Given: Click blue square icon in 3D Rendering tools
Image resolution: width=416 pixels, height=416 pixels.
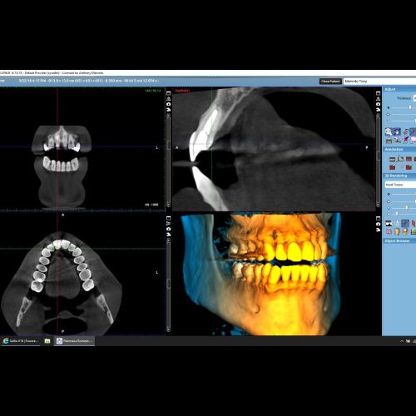Looking at the screenshot, I should [x=405, y=224].
